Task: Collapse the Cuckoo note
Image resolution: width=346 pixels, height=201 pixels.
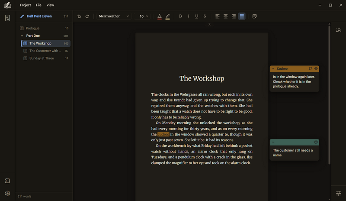Action: 273,68
